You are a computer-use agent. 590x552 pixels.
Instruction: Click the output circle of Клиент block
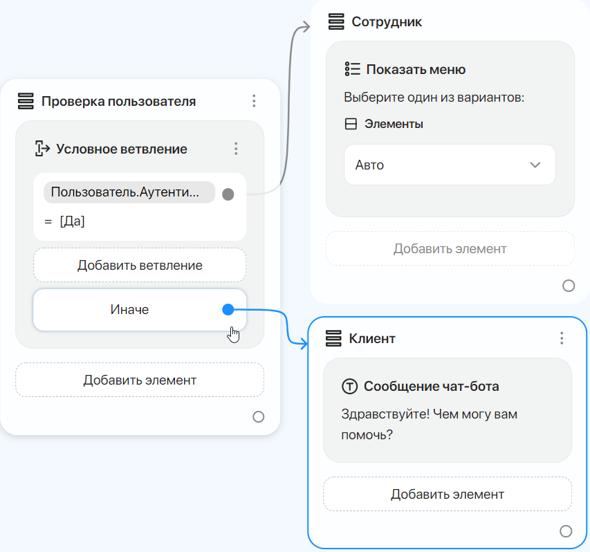[x=566, y=531]
